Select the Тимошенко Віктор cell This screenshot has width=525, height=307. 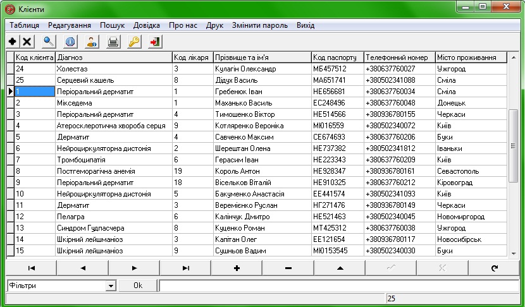coord(262,114)
